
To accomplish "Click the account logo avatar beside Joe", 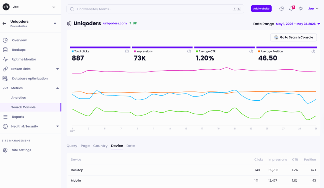I will pyautogui.click(x=6, y=7).
